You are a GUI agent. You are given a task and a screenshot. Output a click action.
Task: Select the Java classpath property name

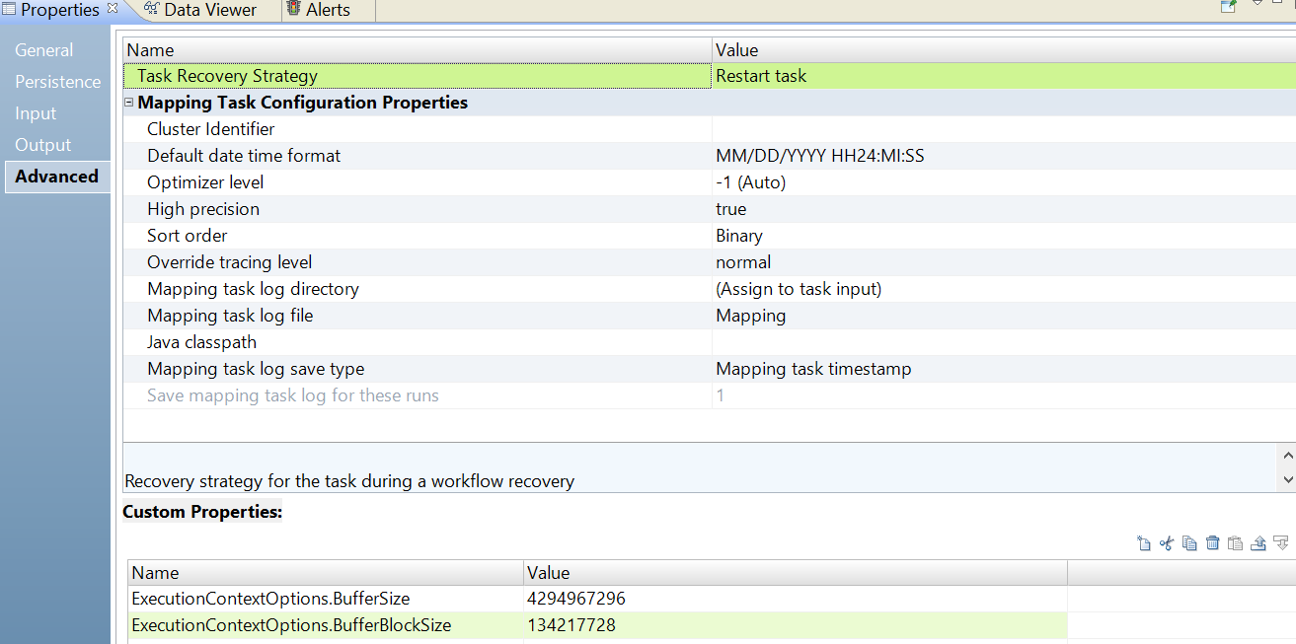(201, 342)
